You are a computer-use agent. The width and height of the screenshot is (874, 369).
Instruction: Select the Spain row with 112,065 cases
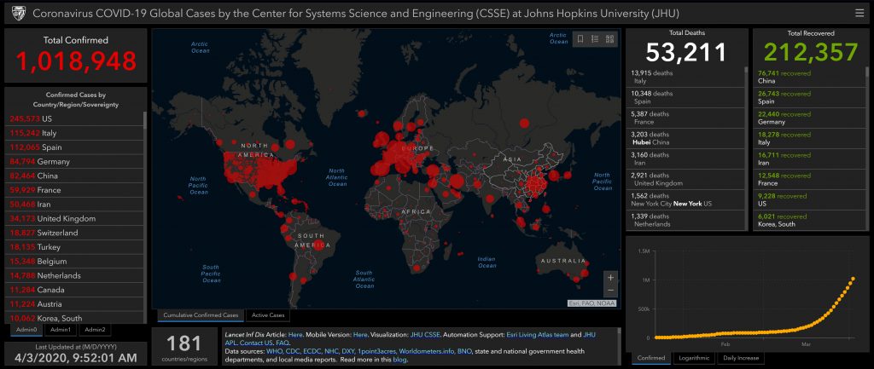74,147
